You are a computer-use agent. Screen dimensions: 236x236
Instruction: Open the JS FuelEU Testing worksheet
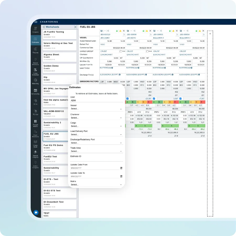point(60,34)
